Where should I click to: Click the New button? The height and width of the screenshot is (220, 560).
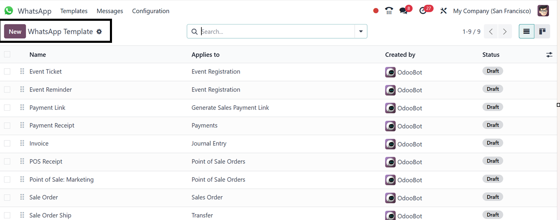pos(15,32)
